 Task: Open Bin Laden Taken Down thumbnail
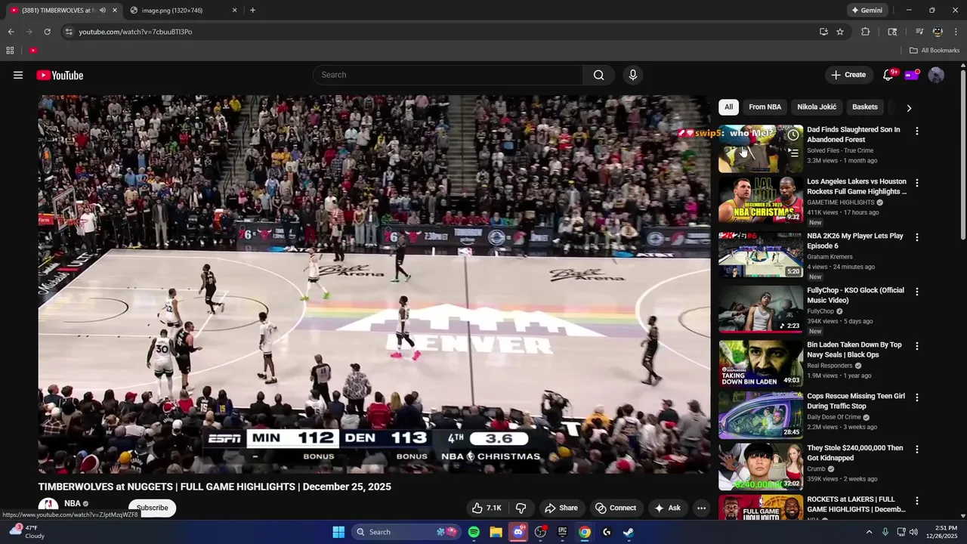point(761,363)
